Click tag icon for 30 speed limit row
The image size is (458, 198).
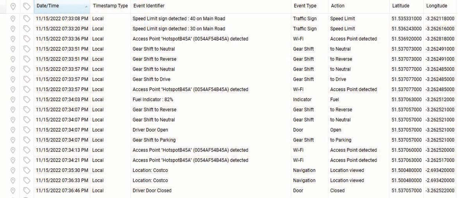coord(26,29)
